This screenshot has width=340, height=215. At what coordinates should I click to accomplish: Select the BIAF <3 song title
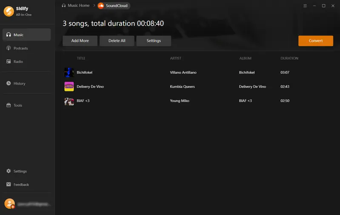[83, 101]
